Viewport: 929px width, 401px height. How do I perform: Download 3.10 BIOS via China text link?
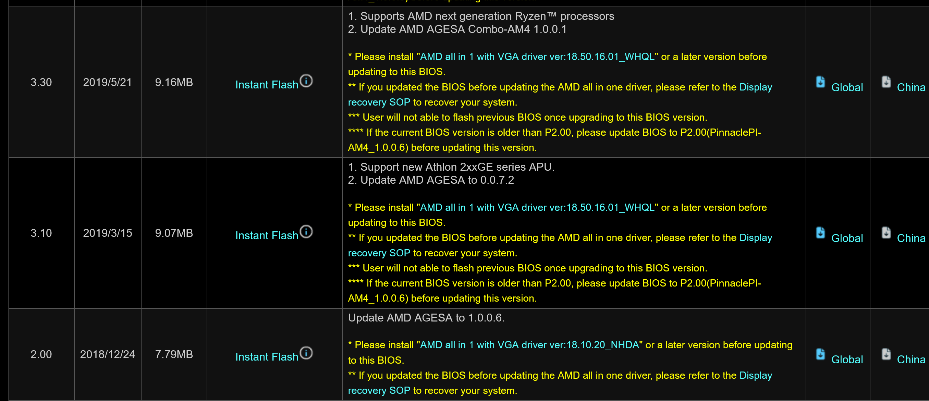pos(911,238)
